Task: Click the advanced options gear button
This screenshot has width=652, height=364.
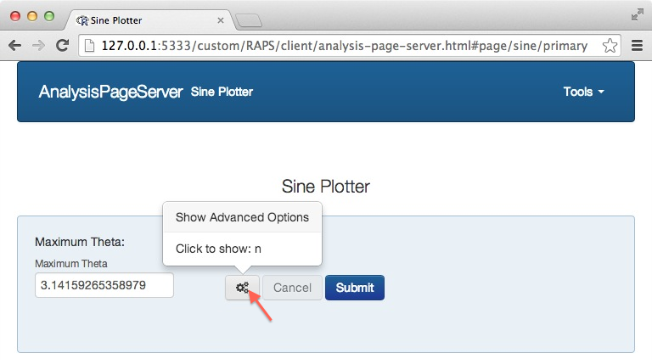Action: (x=242, y=288)
